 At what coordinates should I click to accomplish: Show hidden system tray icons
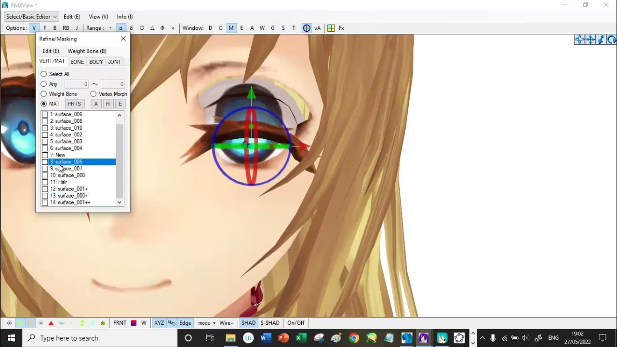(482, 338)
